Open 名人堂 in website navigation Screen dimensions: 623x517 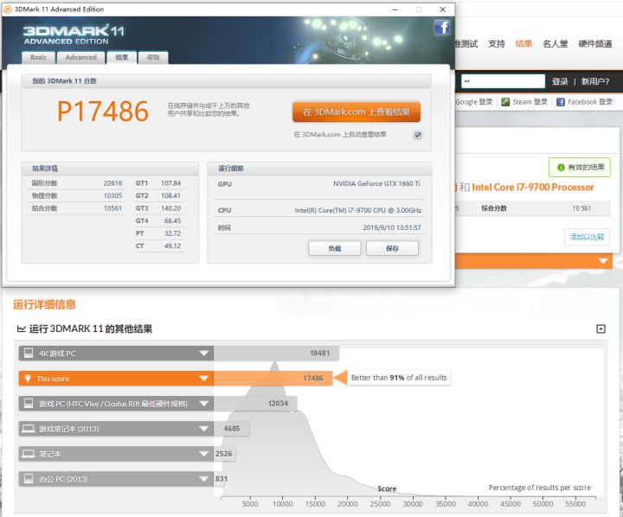(x=556, y=44)
